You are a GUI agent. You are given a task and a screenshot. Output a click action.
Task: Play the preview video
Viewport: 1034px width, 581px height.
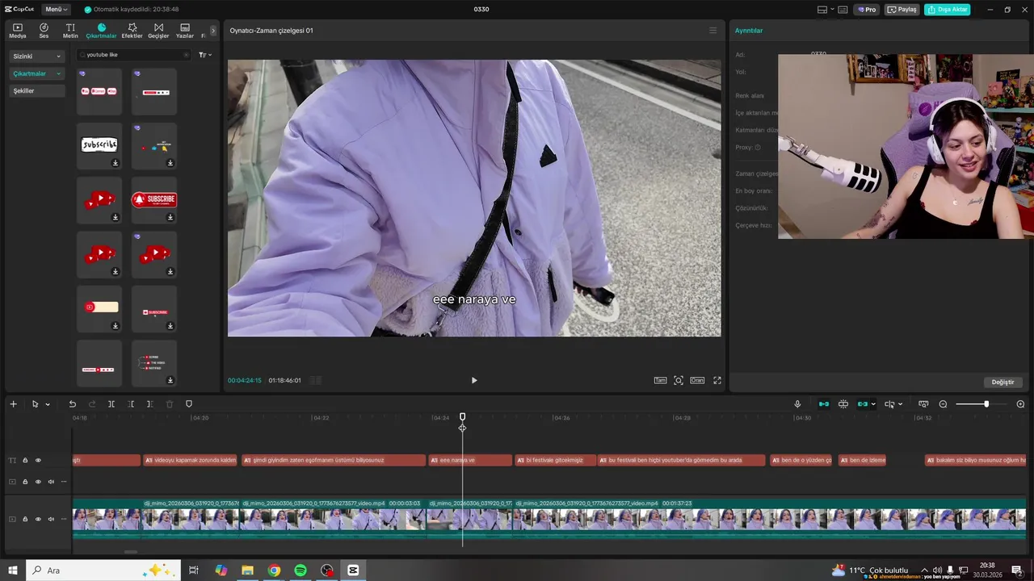click(x=474, y=380)
